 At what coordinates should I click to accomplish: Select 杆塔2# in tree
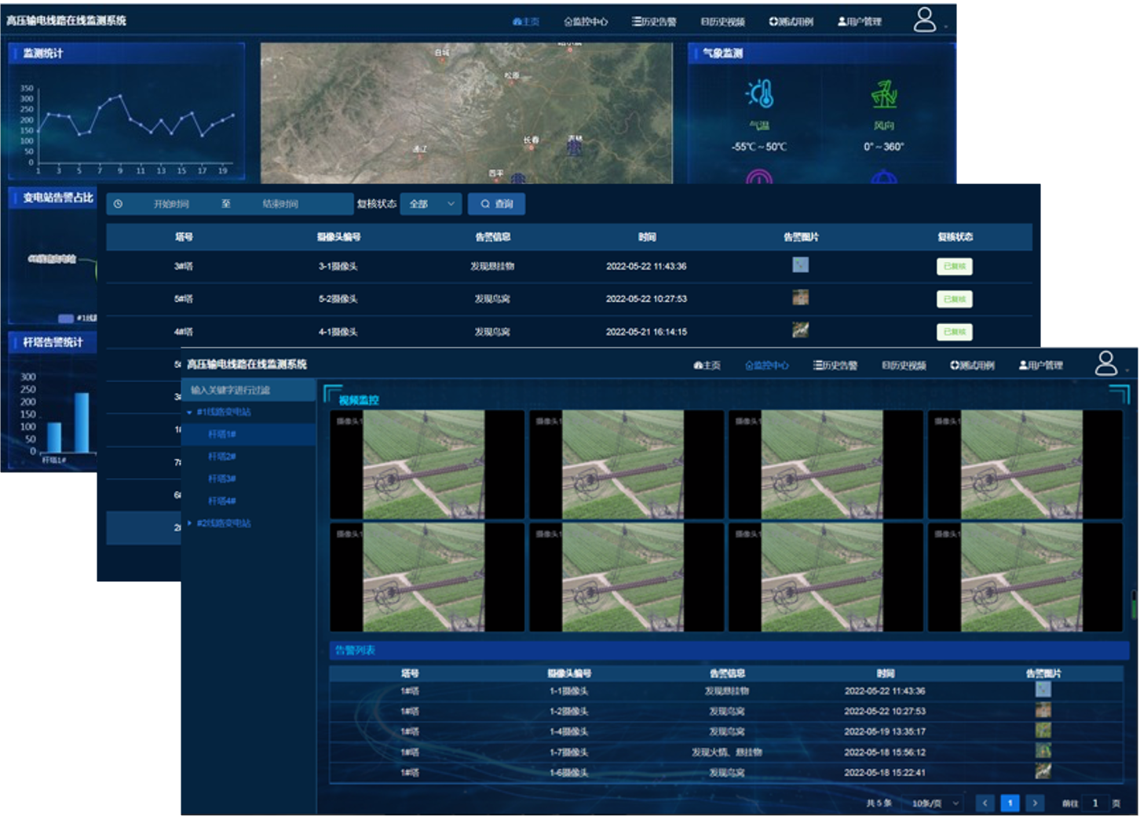click(249, 457)
